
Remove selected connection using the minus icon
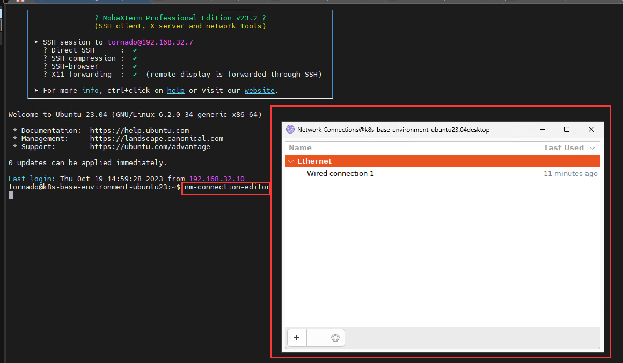click(316, 338)
